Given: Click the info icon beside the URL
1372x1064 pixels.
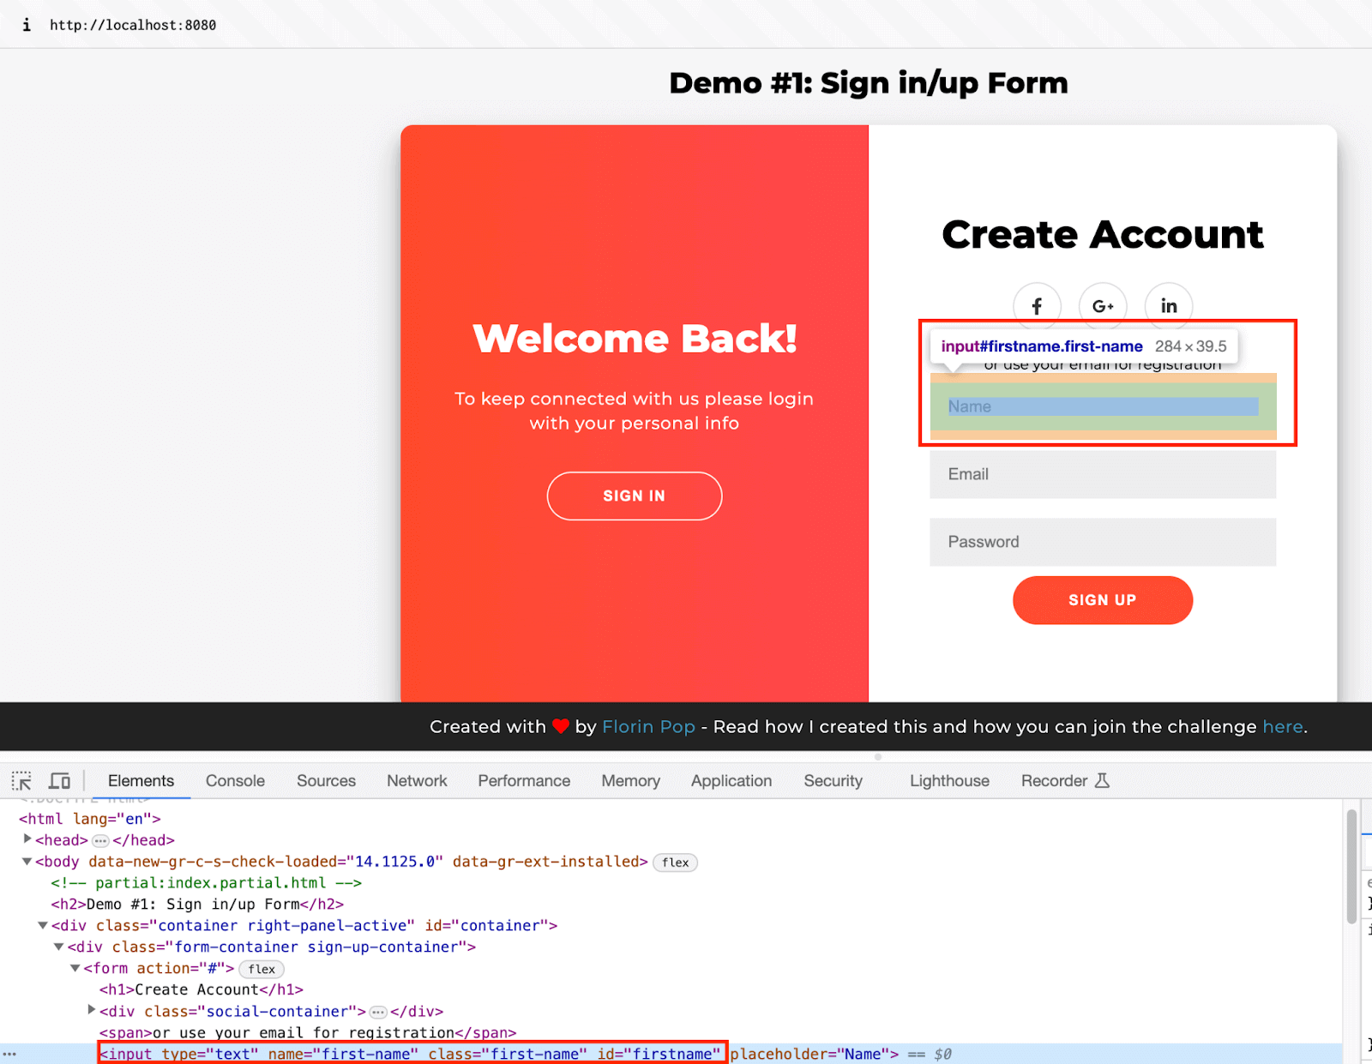Looking at the screenshot, I should pyautogui.click(x=26, y=25).
